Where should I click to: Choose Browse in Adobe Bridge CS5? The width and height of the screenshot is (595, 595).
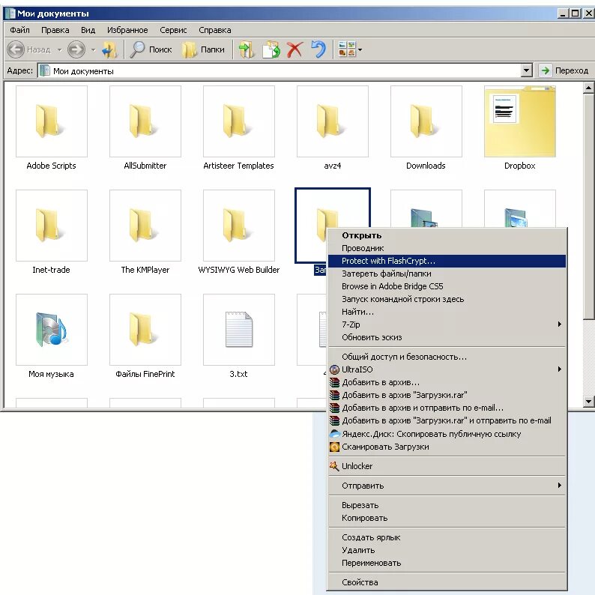point(447,286)
